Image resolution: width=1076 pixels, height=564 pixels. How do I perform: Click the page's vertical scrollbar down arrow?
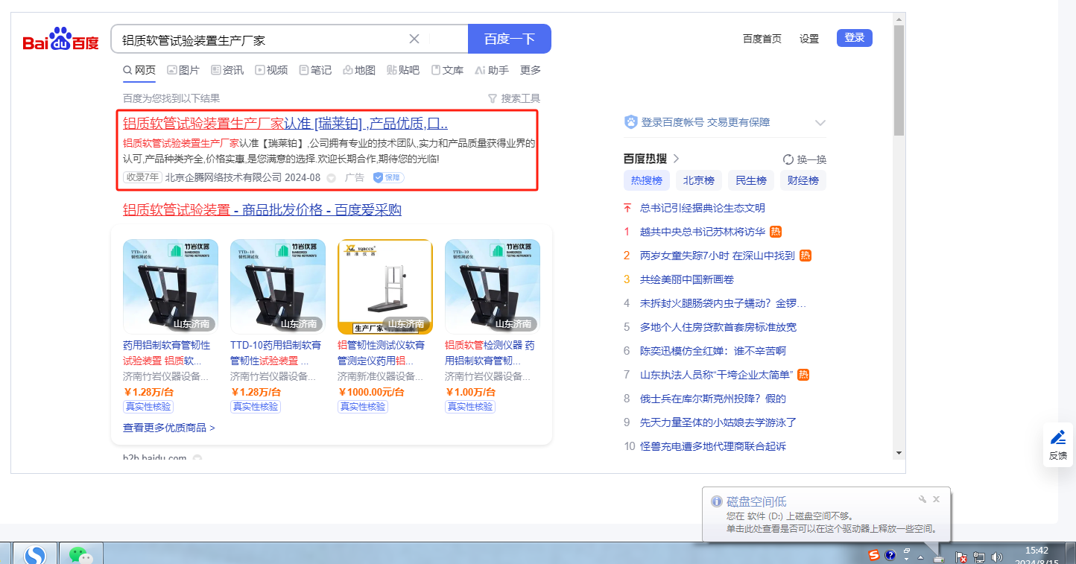coord(899,453)
